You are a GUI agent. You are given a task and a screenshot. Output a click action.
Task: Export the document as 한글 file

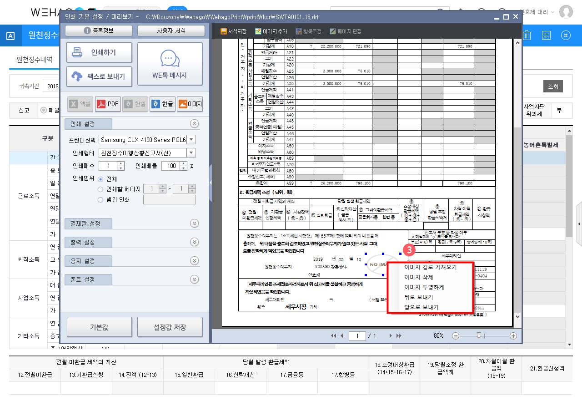[162, 104]
